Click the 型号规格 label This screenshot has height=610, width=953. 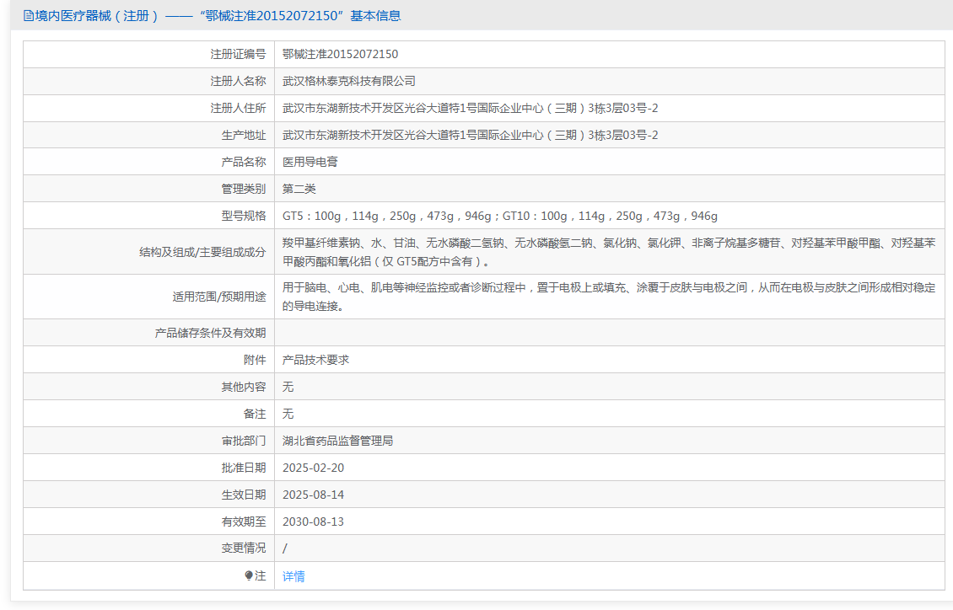[x=244, y=216]
